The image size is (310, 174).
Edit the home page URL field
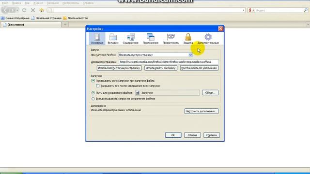pyautogui.click(x=169, y=62)
